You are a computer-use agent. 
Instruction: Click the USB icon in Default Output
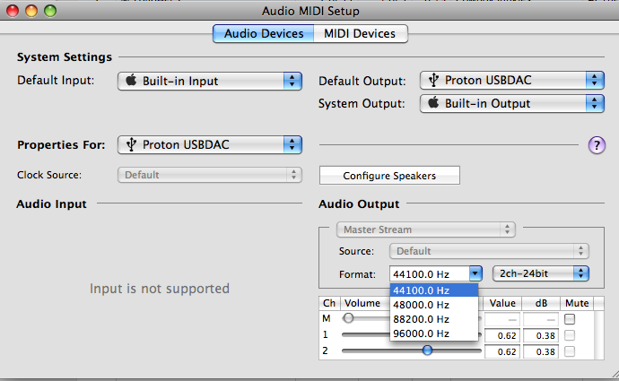click(433, 81)
